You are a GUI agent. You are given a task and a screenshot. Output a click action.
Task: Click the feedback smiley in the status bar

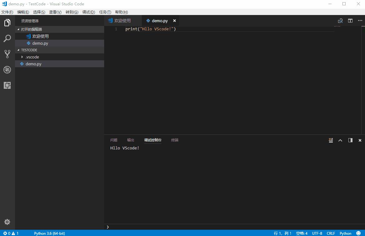point(359,233)
